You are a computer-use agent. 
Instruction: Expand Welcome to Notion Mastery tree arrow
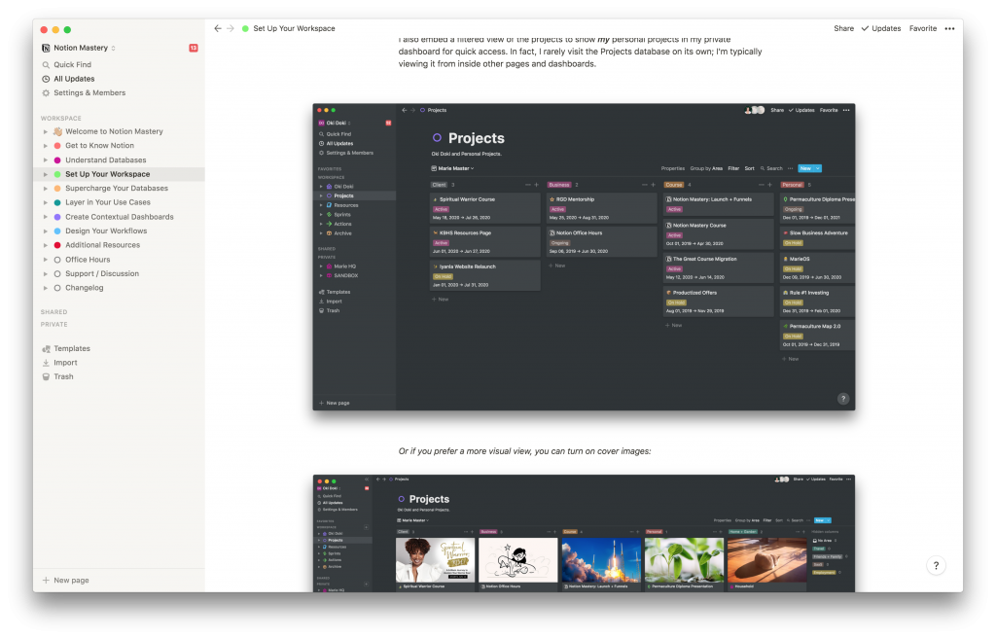pyautogui.click(x=45, y=131)
